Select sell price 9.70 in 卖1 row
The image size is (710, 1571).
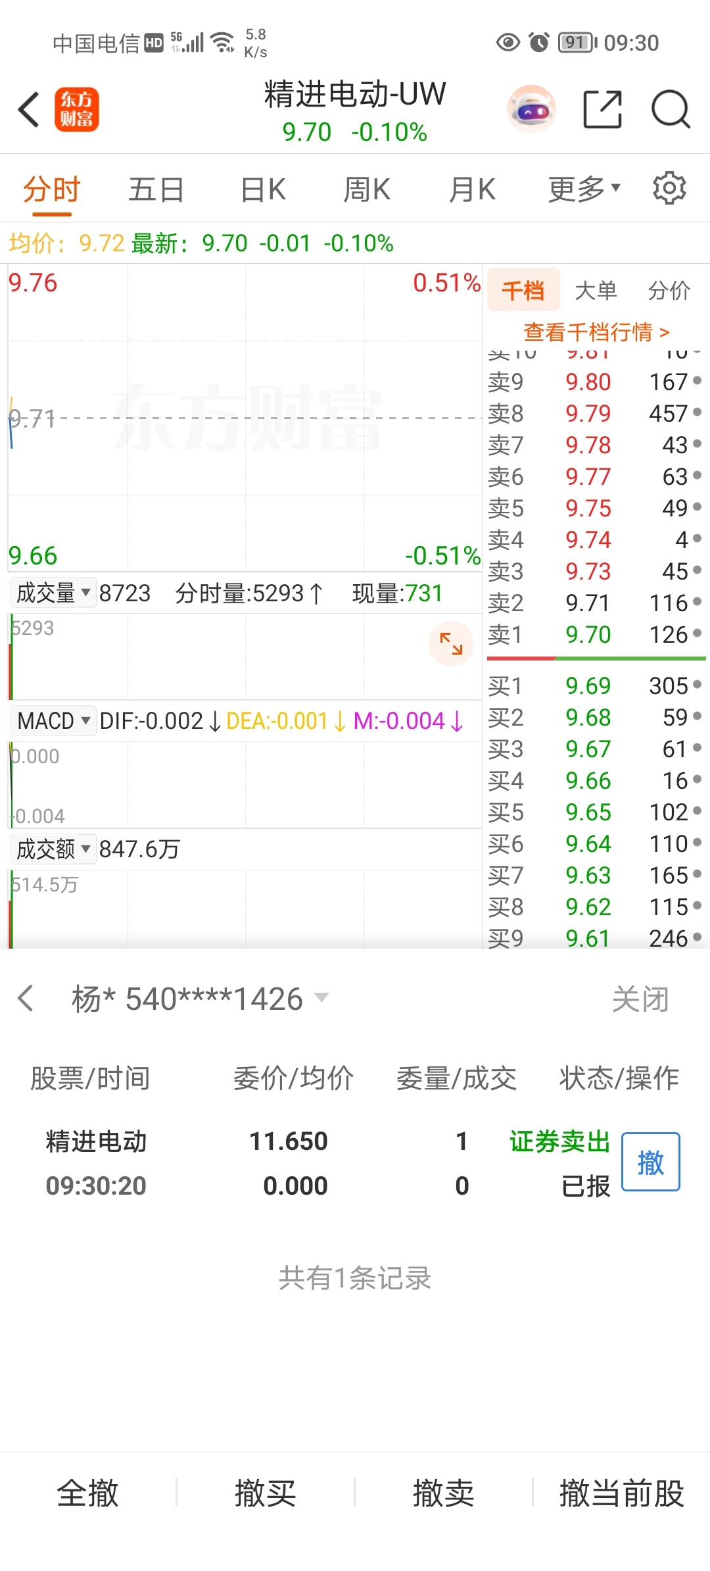pos(588,634)
